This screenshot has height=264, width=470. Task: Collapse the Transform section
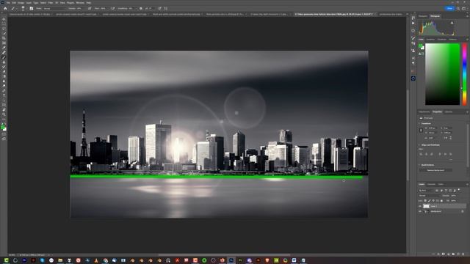pyautogui.click(x=419, y=123)
